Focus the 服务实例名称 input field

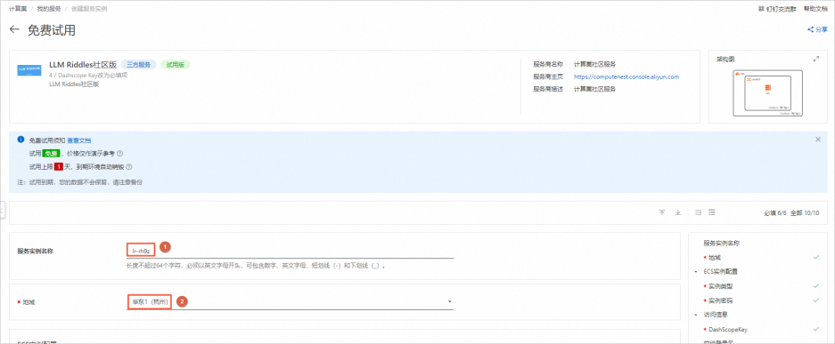pyautogui.click(x=290, y=250)
